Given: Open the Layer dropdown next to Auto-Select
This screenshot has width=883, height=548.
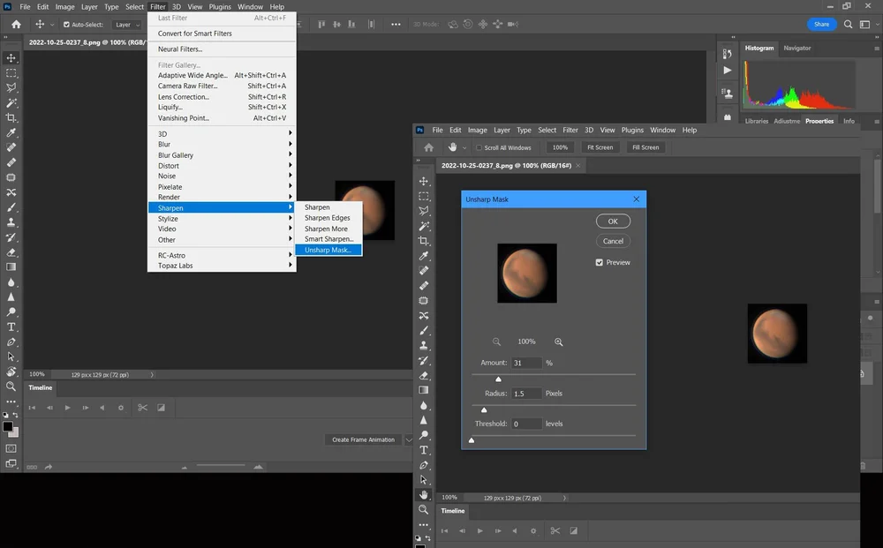Looking at the screenshot, I should click(126, 25).
